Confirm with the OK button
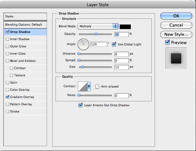Viewport: 196px width, 151px height. [x=176, y=16]
